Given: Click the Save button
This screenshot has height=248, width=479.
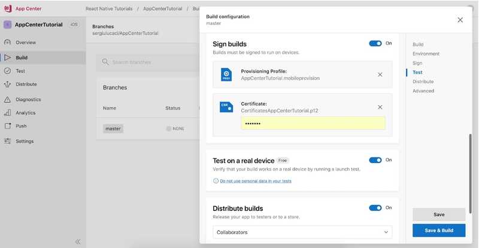Looking at the screenshot, I should click(439, 215).
